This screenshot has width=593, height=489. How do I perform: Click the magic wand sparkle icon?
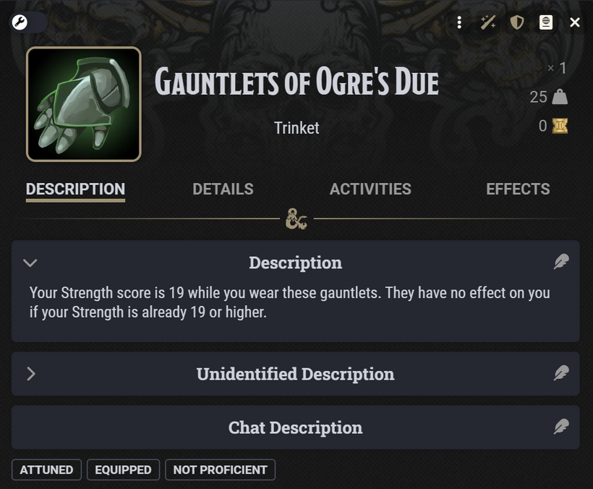(x=488, y=22)
